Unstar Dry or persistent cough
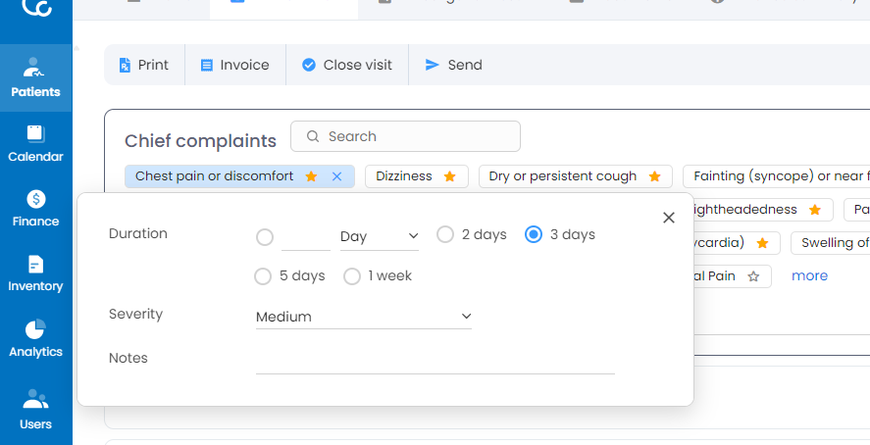This screenshot has height=445, width=870. [x=655, y=176]
